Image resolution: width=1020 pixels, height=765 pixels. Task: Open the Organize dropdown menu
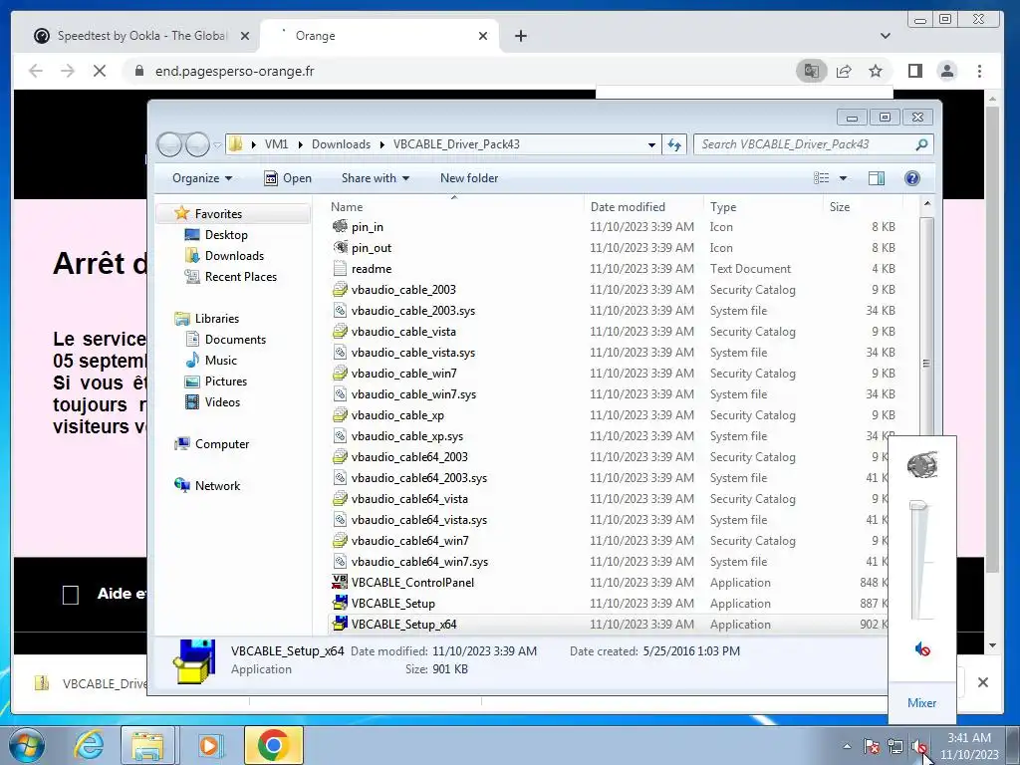(x=201, y=178)
